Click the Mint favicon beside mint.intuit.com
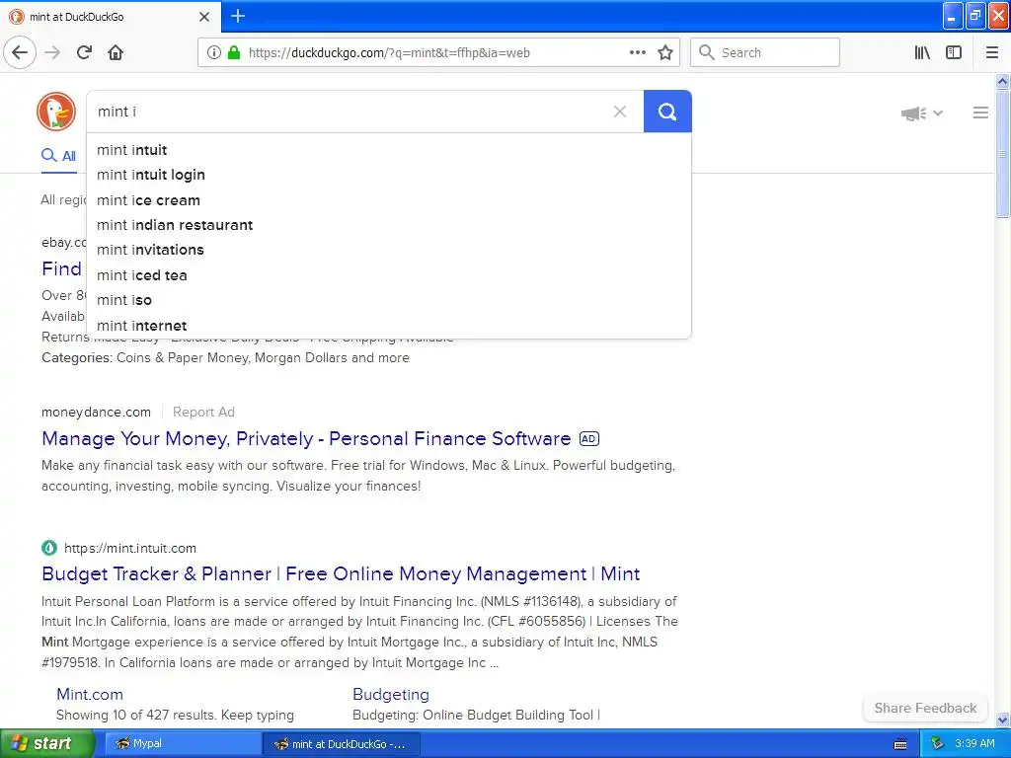The height and width of the screenshot is (758, 1011). tap(49, 548)
